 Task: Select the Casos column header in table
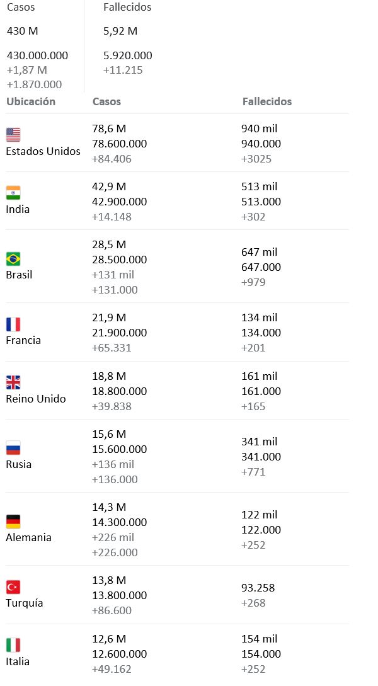(106, 101)
